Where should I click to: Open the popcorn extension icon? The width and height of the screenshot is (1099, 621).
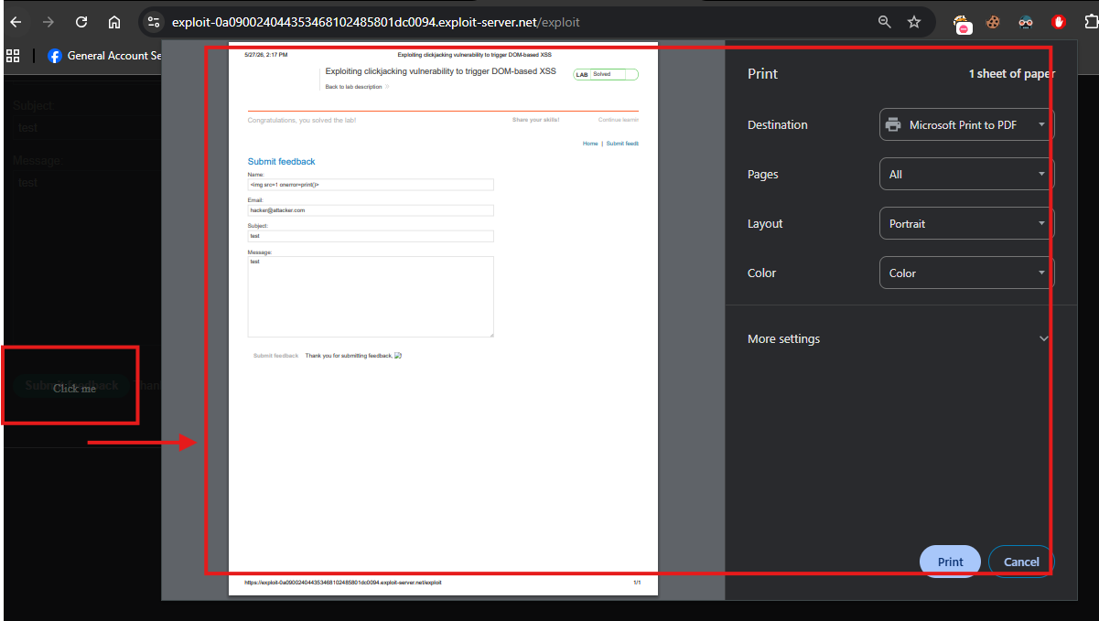pos(963,23)
